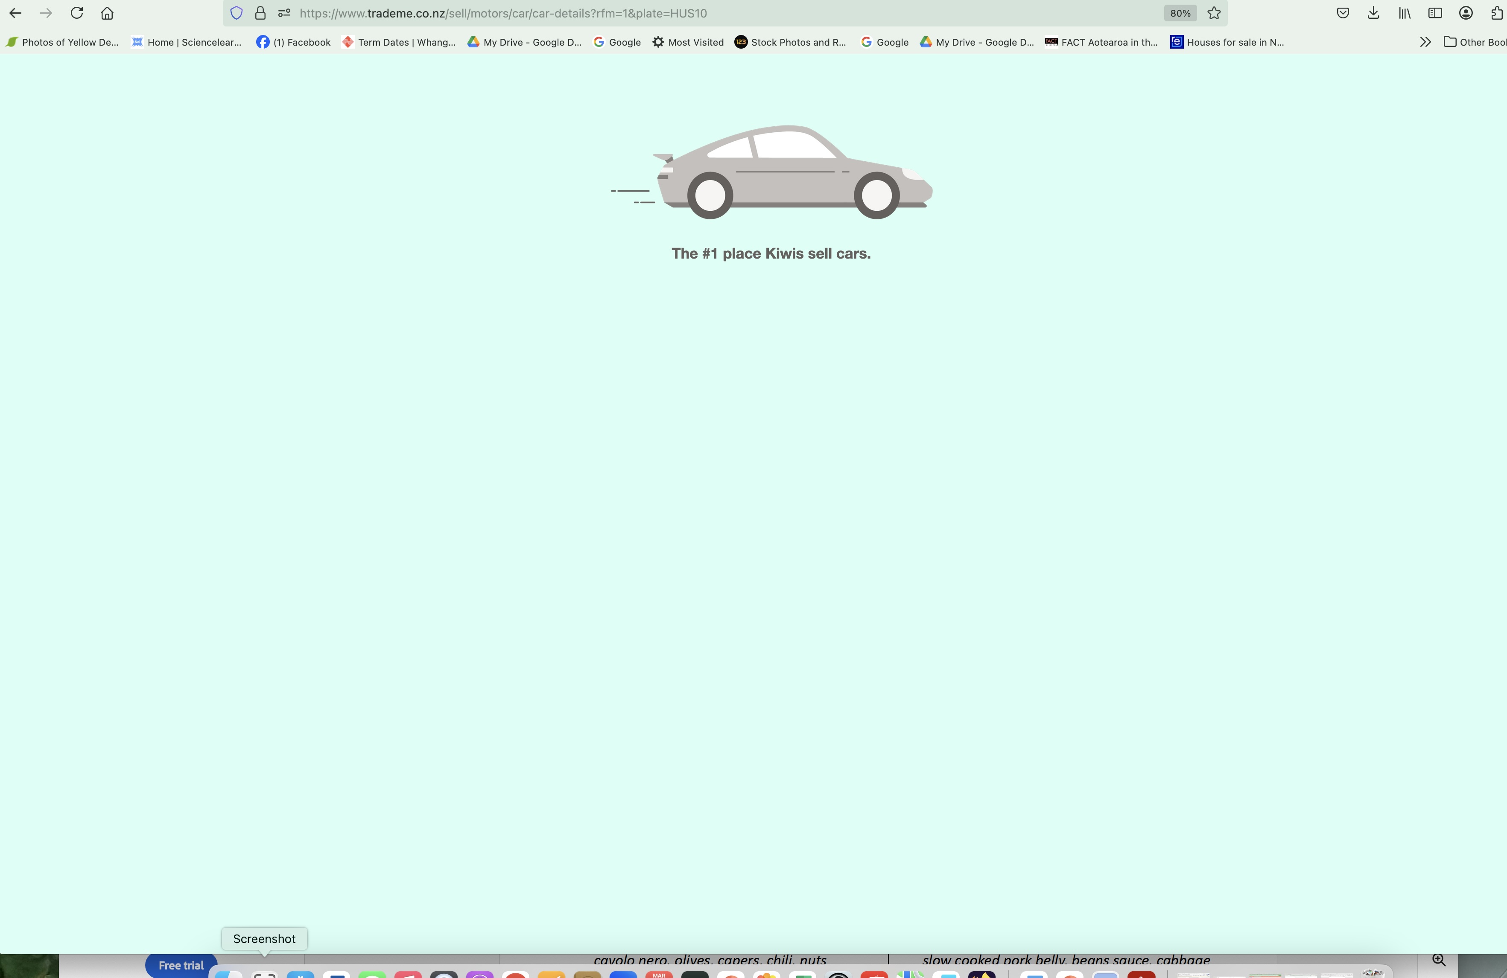Open the Firefox account menu

tap(1466, 13)
